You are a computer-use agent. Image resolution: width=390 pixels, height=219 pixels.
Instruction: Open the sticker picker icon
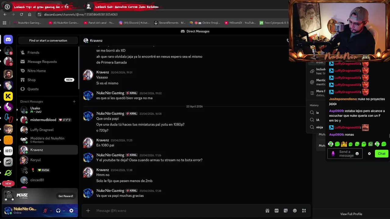point(286,210)
